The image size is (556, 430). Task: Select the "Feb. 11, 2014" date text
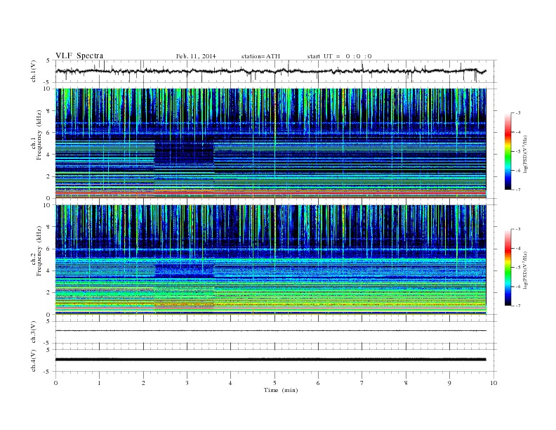(x=196, y=56)
